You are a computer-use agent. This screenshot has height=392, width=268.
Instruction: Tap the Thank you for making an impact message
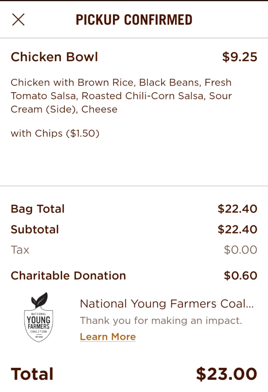(x=161, y=320)
